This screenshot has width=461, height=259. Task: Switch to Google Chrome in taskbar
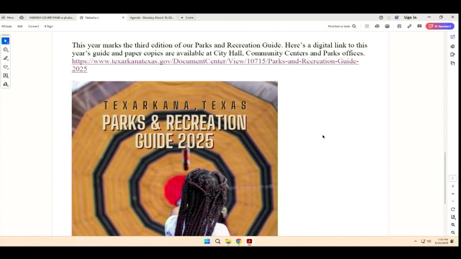(x=238, y=241)
